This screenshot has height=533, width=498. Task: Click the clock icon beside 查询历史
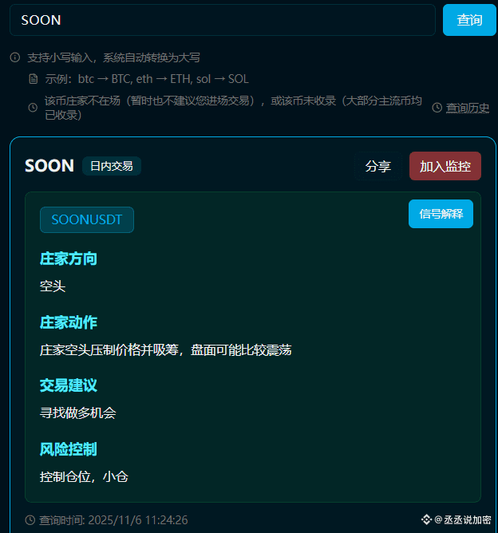(x=437, y=108)
